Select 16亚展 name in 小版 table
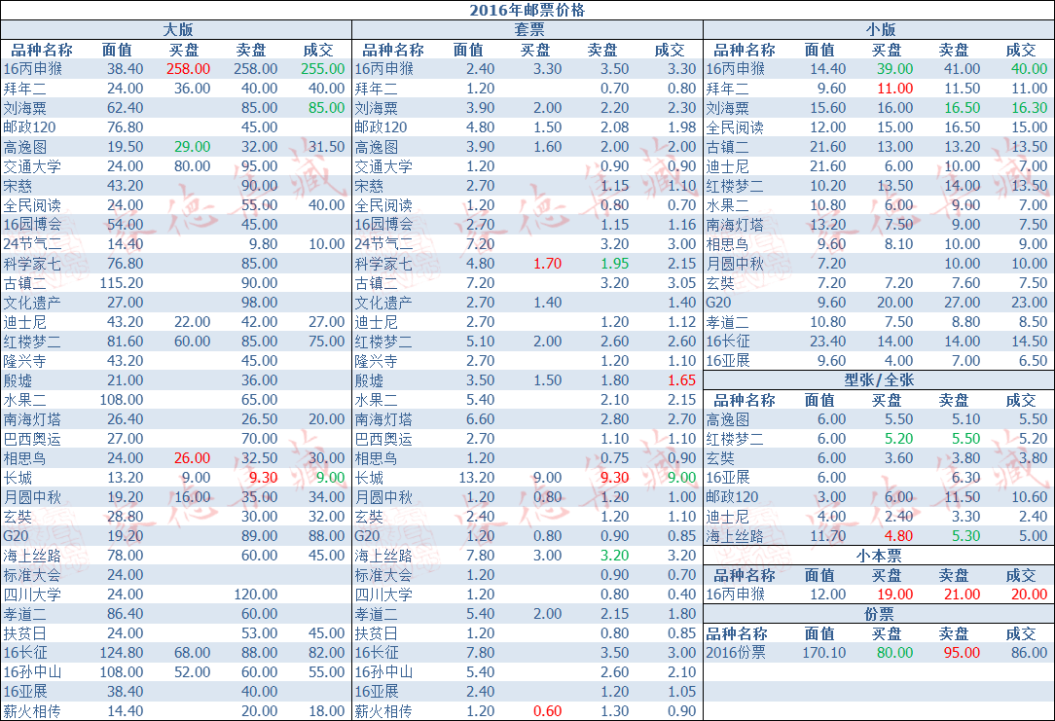The height and width of the screenshot is (721, 1055). point(728,361)
